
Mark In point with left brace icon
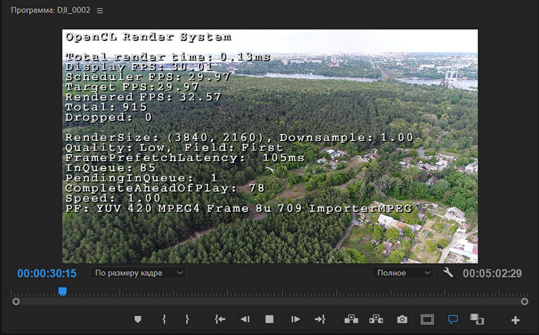(x=164, y=319)
